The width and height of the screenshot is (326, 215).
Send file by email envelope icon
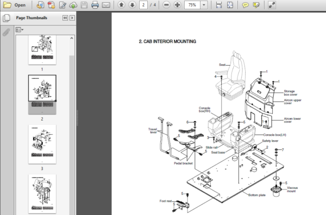pyautogui.click(x=106, y=5)
